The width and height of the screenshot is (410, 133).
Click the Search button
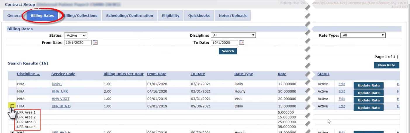click(228, 51)
